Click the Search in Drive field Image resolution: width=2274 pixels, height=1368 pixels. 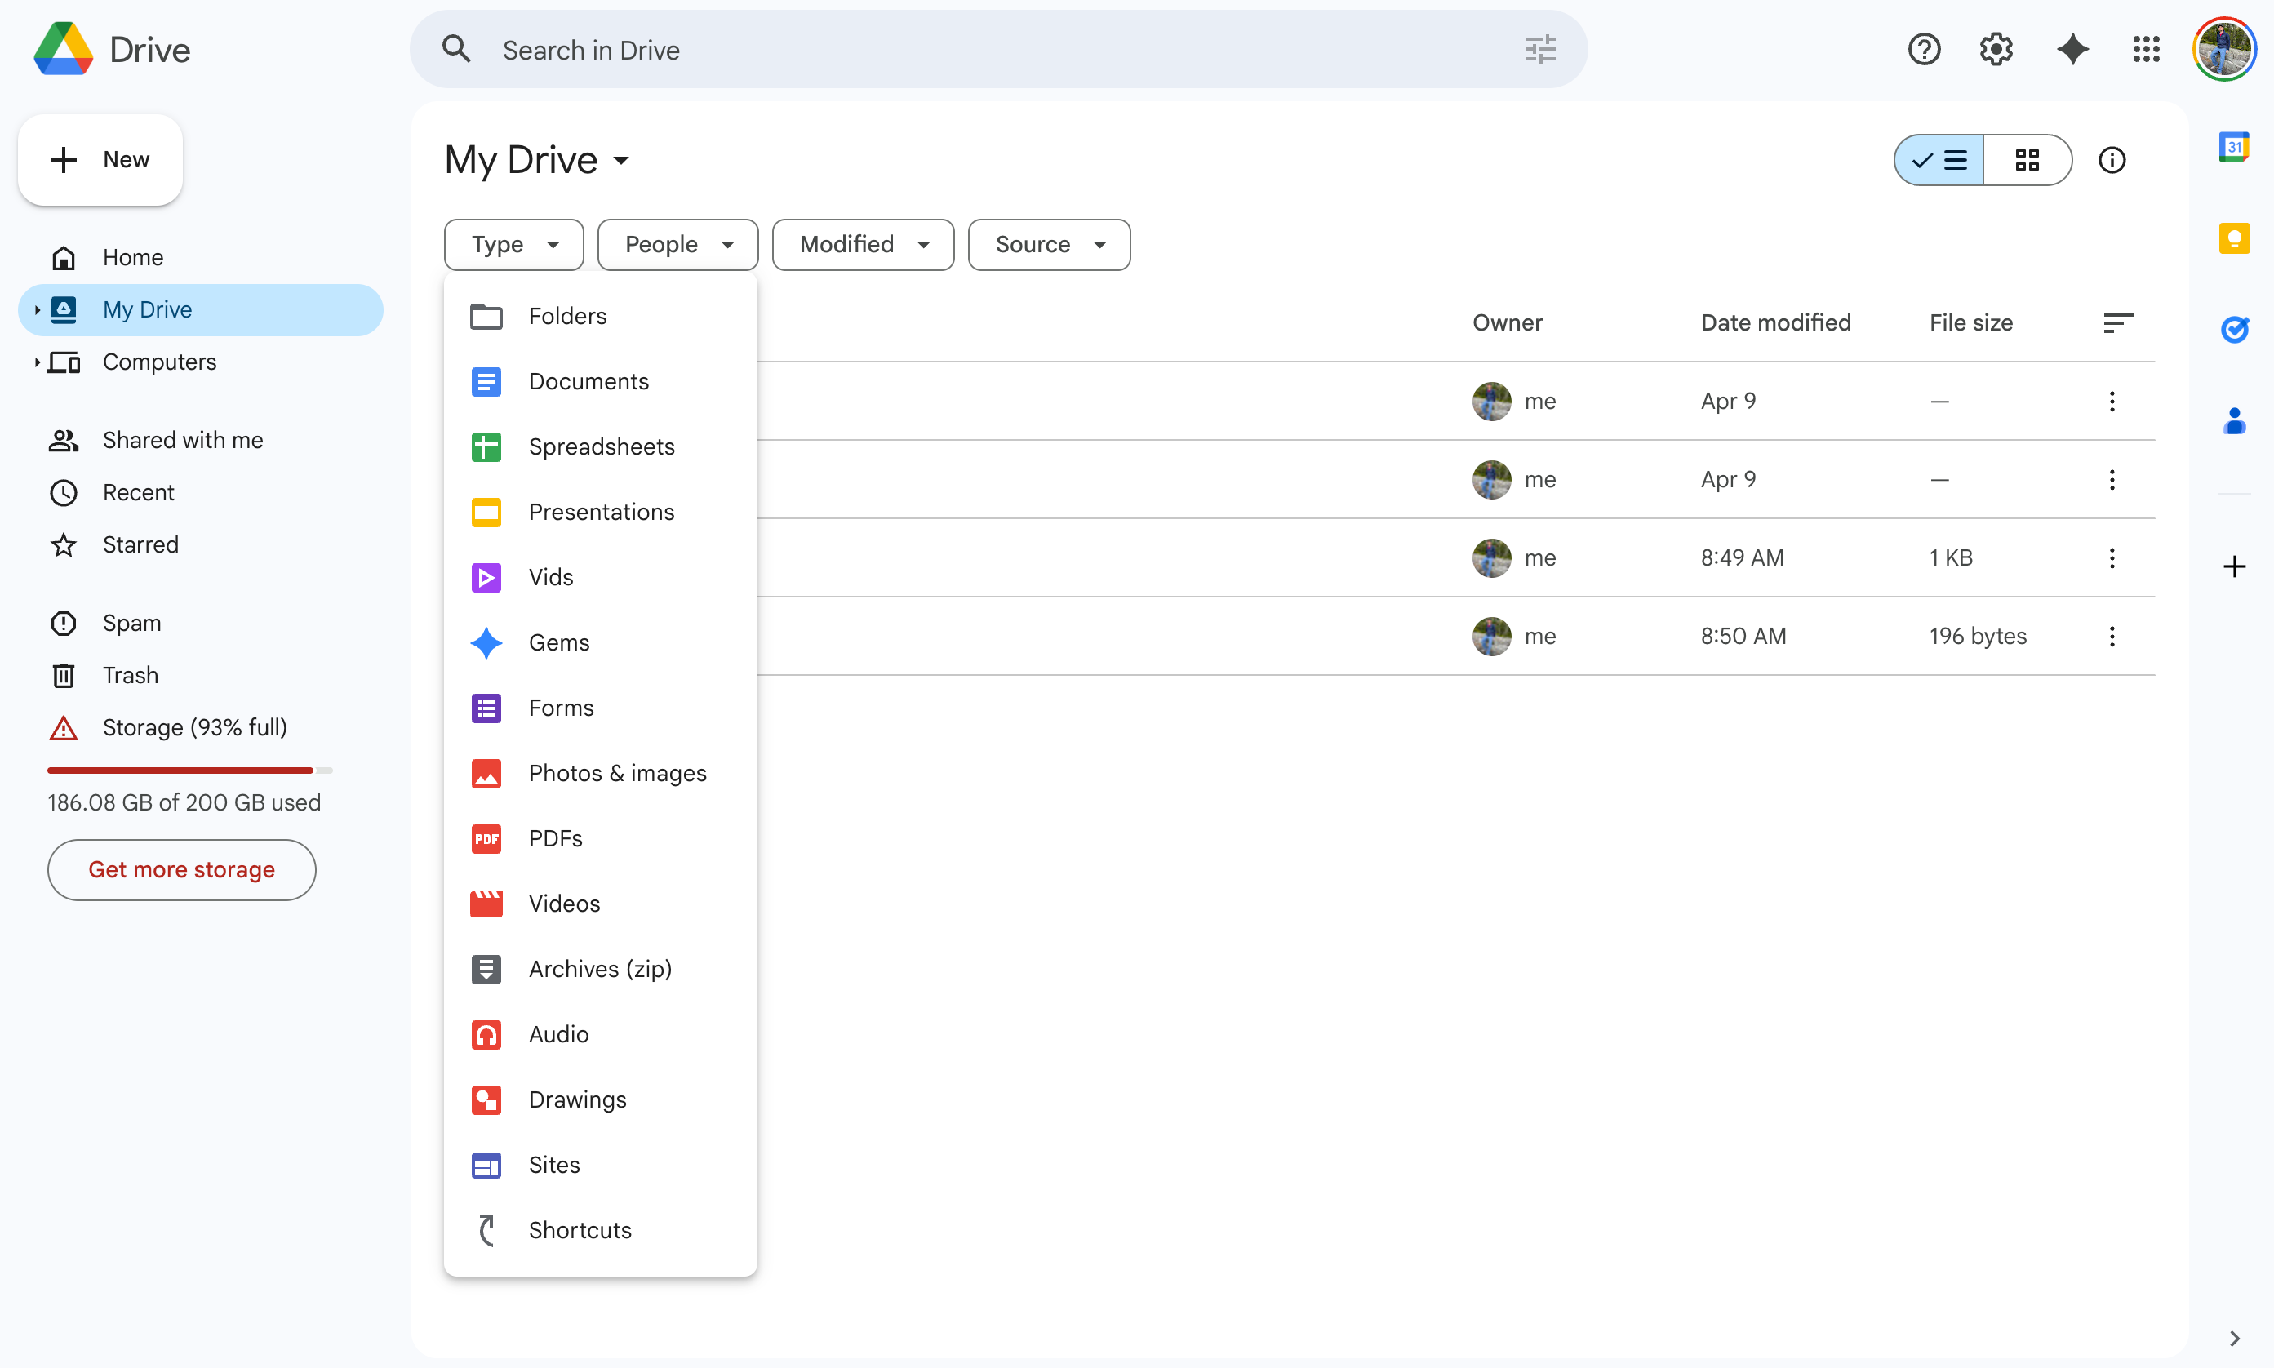[922, 49]
